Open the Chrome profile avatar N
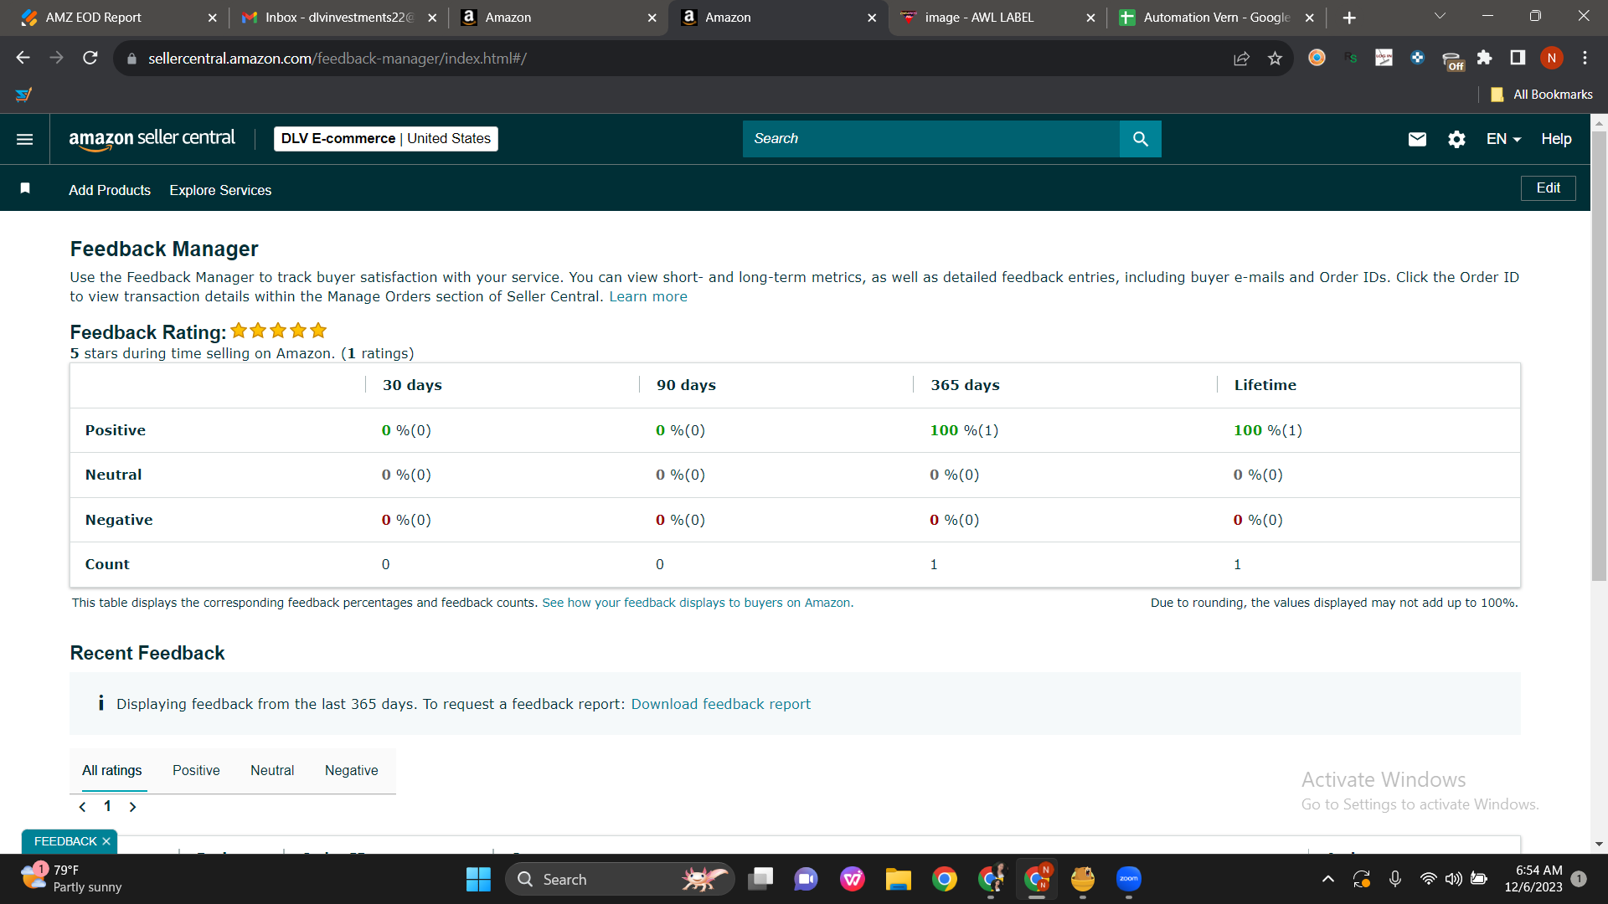This screenshot has width=1608, height=904. click(x=1551, y=58)
